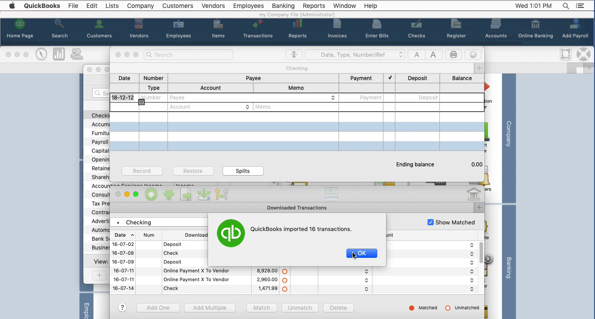Open the Checking account popup in Downloaded Transactions
This screenshot has height=319, width=595.
[x=159, y=222]
